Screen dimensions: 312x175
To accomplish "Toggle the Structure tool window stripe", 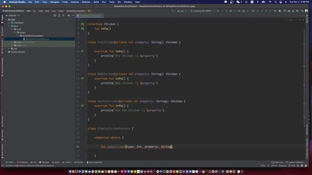I will click(x=2, y=121).
